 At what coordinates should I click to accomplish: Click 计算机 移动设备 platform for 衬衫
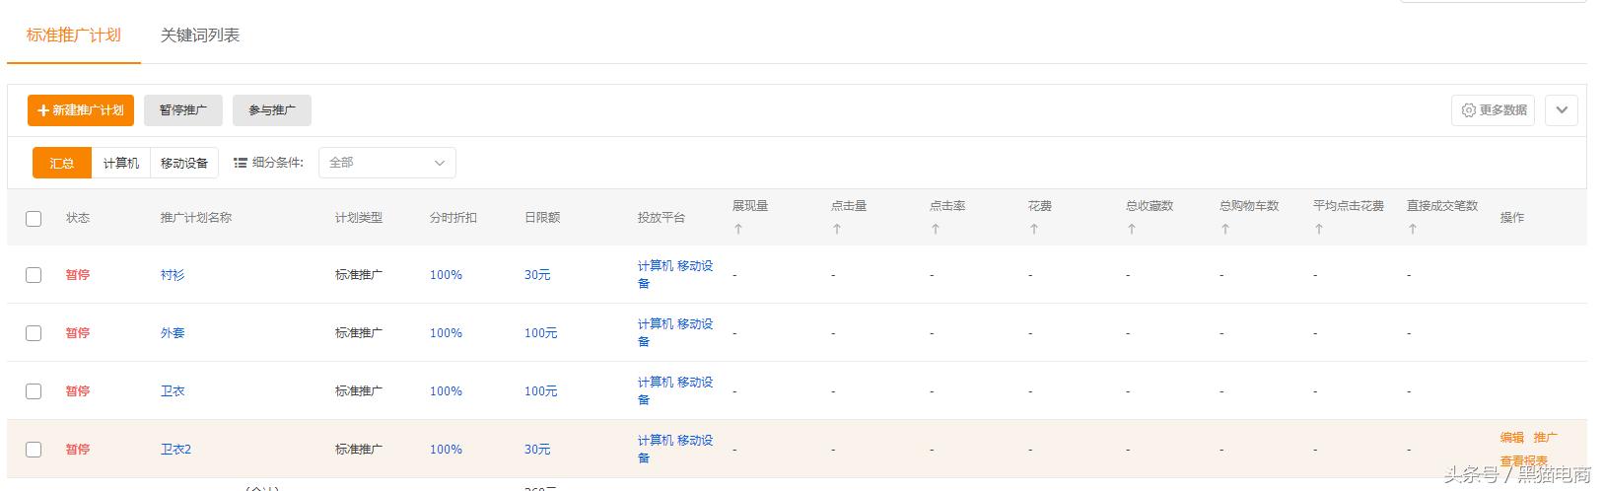tap(675, 274)
